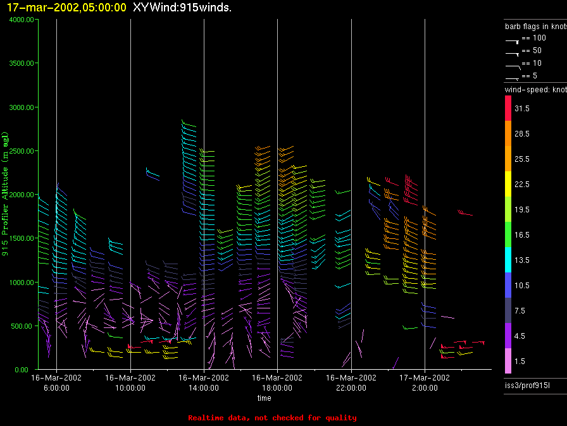Click the 'XYWind:915winds.' title text
The width and height of the screenshot is (567, 426).
pos(182,8)
